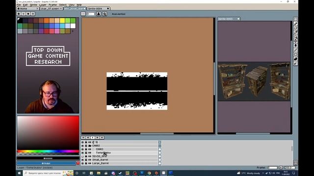The width and height of the screenshot is (314, 176).
Task: Select the Move tool
Action: coord(295,41)
